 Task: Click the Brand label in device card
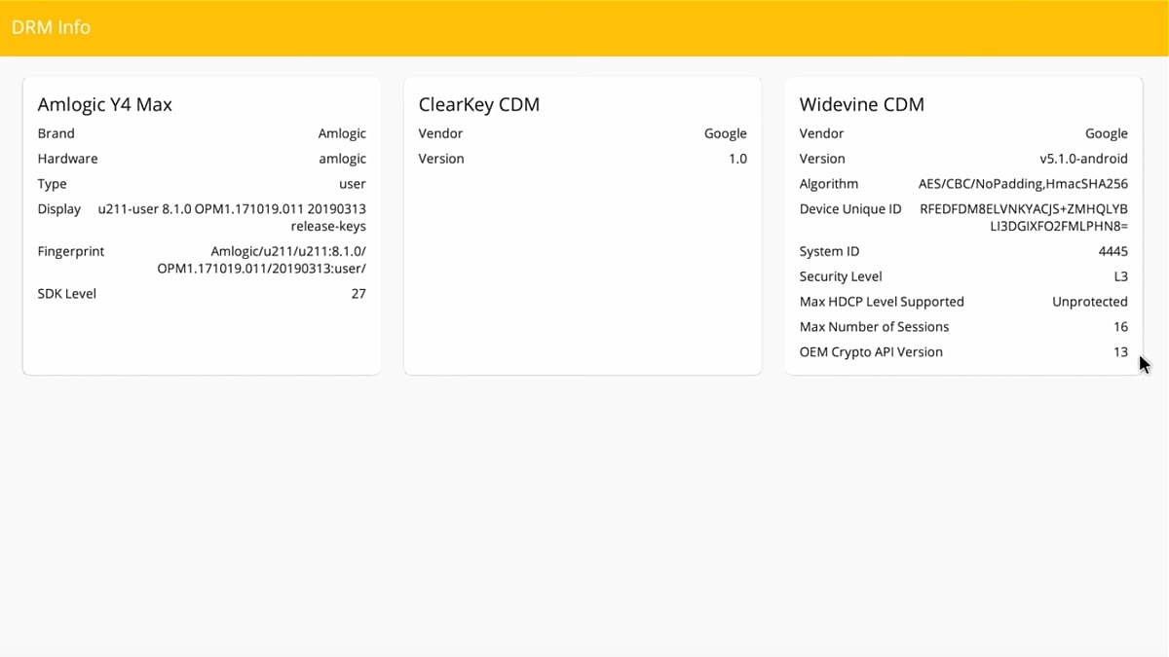point(57,133)
